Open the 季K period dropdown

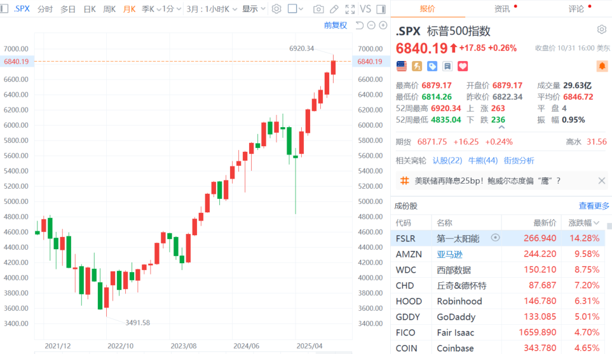click(151, 9)
